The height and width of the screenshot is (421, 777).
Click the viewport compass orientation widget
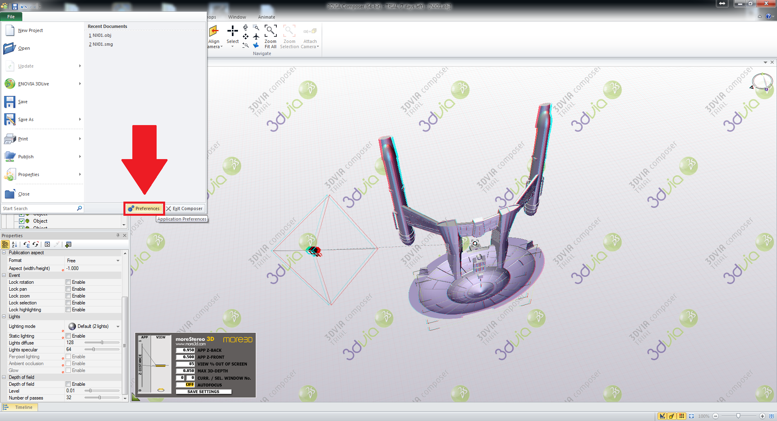pyautogui.click(x=762, y=82)
